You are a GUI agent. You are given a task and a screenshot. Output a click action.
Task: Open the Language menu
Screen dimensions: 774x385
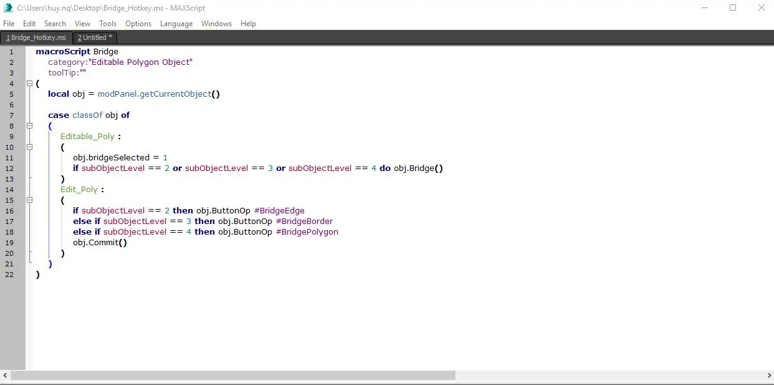pos(176,24)
